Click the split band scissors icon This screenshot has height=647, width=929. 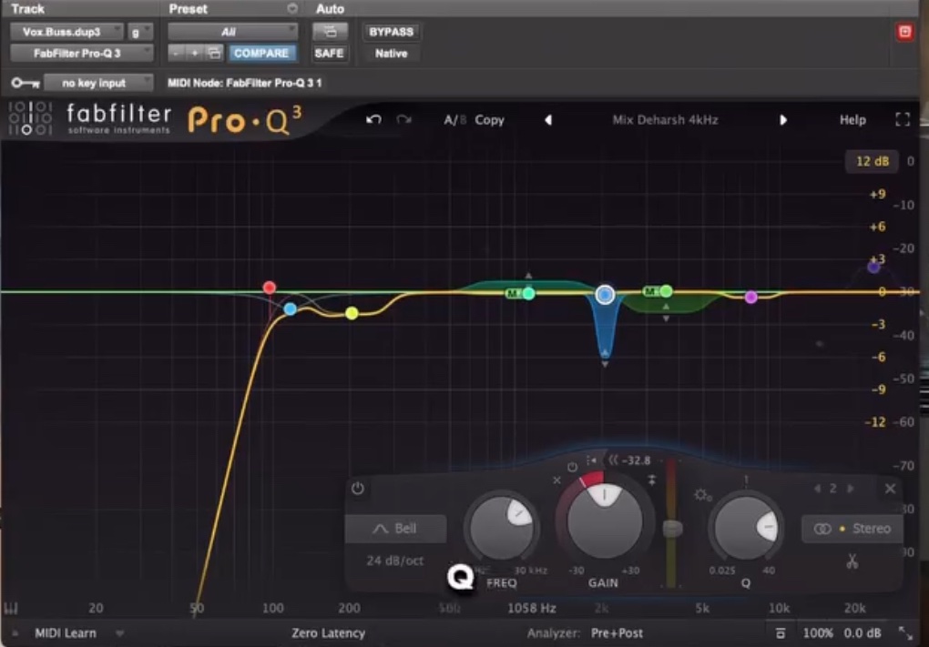point(852,561)
